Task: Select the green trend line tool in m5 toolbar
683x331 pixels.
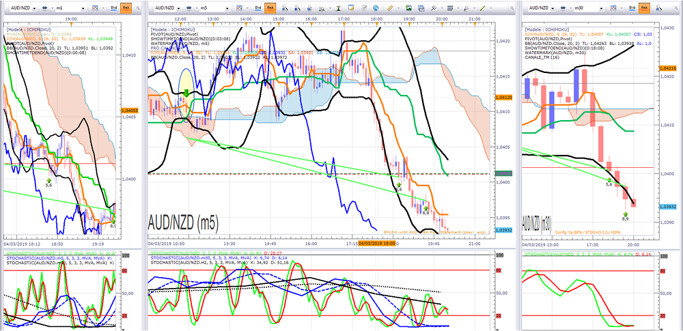Action: click(x=483, y=8)
